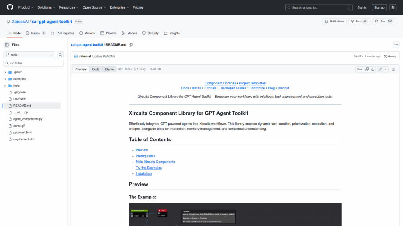
Task: Open the more file actions ellipsis
Action: pyautogui.click(x=396, y=45)
